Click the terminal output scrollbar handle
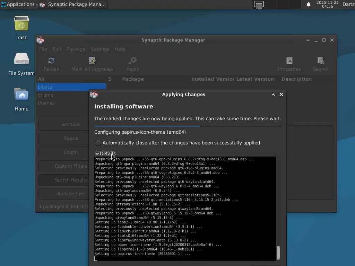Image resolution: width=355 pixels, height=266 pixels. click(278, 252)
